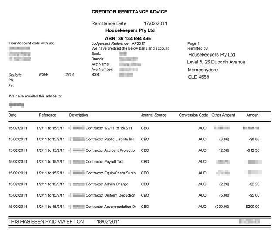Click the 'QLD 4558' address line
The width and height of the screenshot is (279, 237).
point(198,77)
